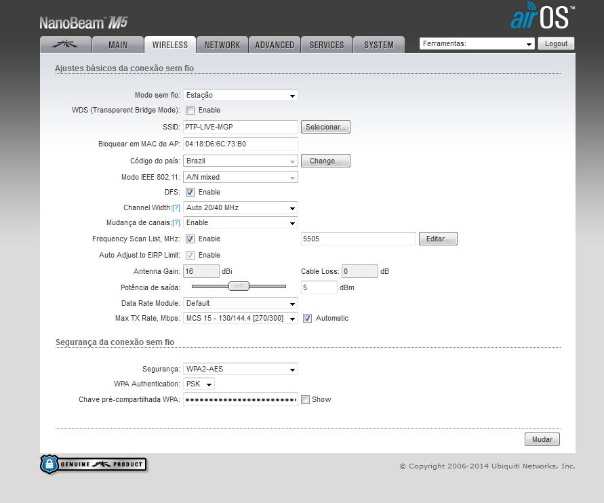Enable WDS Transparent Bridge Mode checkbox
604x503 pixels.
click(x=190, y=110)
